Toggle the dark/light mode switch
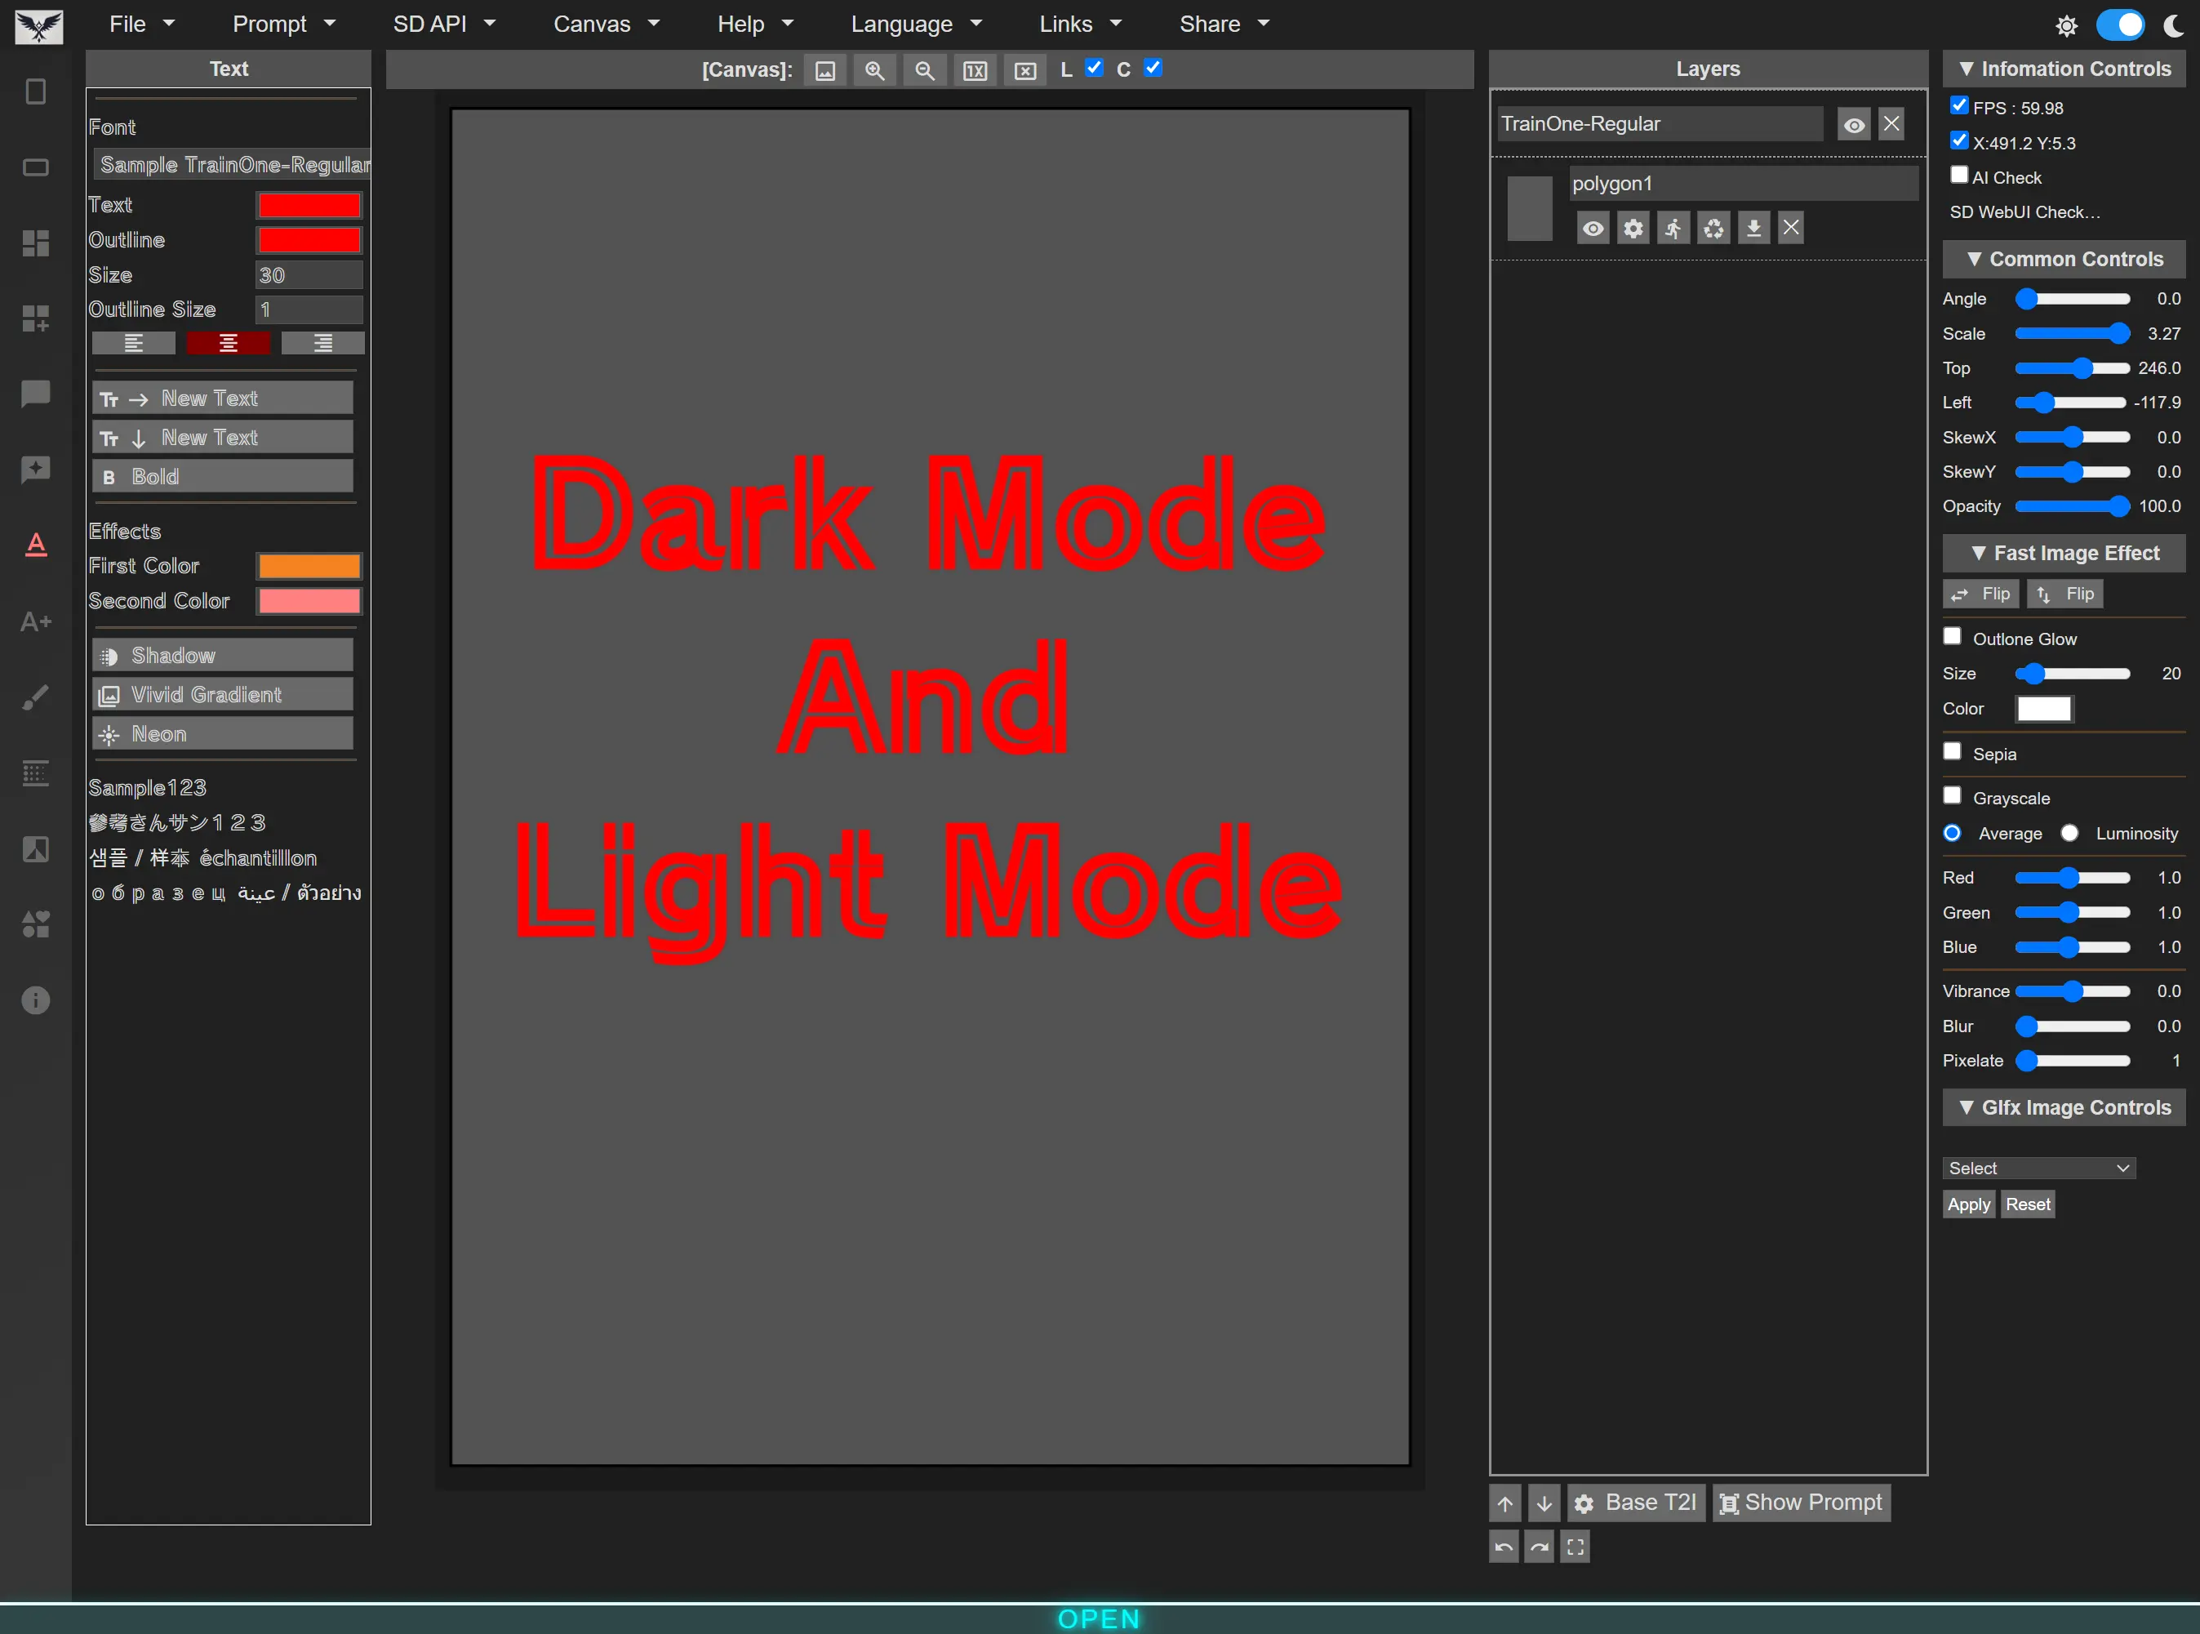This screenshot has height=1634, width=2200. pyautogui.click(x=2120, y=24)
